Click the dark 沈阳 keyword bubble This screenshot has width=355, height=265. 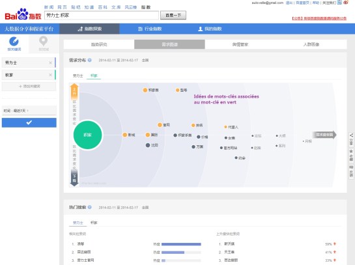tap(148, 145)
